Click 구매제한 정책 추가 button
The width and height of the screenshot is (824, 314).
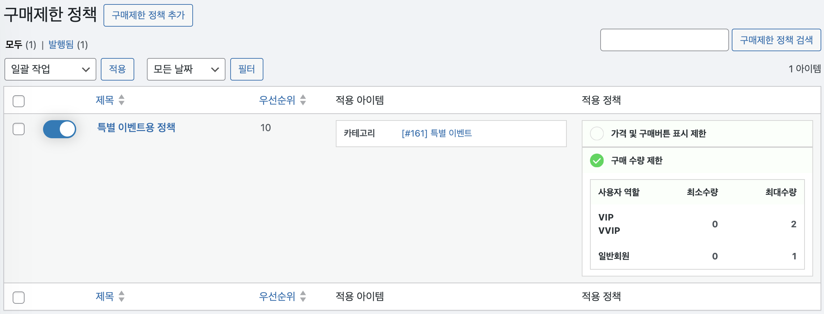pos(148,15)
